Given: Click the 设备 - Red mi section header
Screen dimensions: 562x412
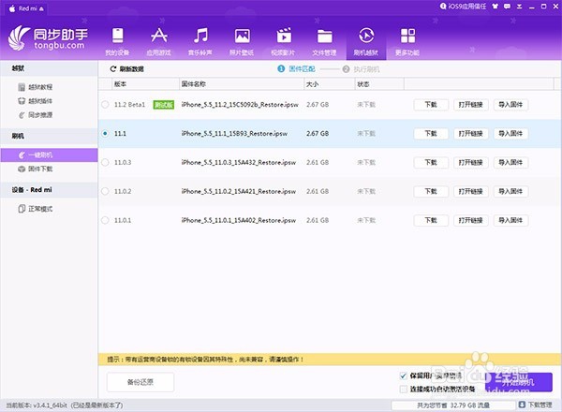Looking at the screenshot, I should 49,190.
